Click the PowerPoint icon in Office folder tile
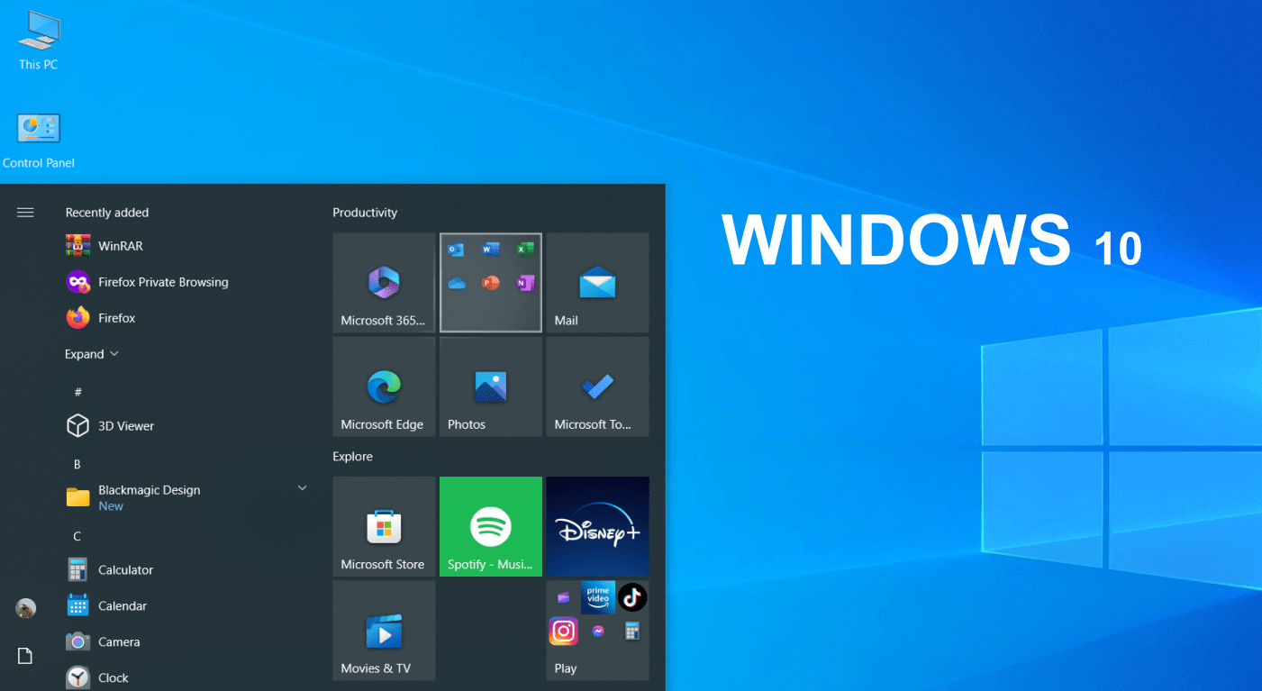 (491, 283)
